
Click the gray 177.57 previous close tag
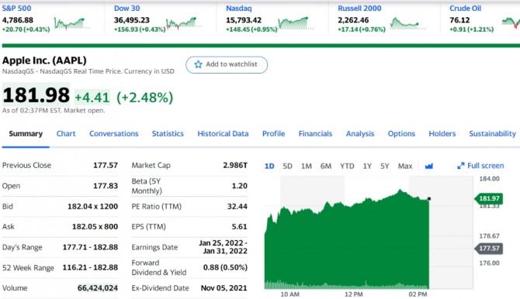489,249
